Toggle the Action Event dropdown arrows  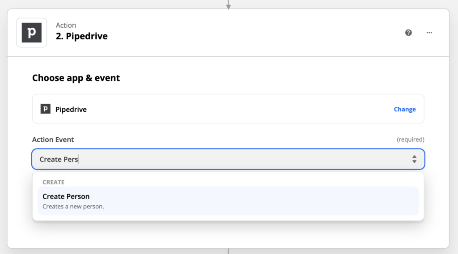(x=414, y=159)
